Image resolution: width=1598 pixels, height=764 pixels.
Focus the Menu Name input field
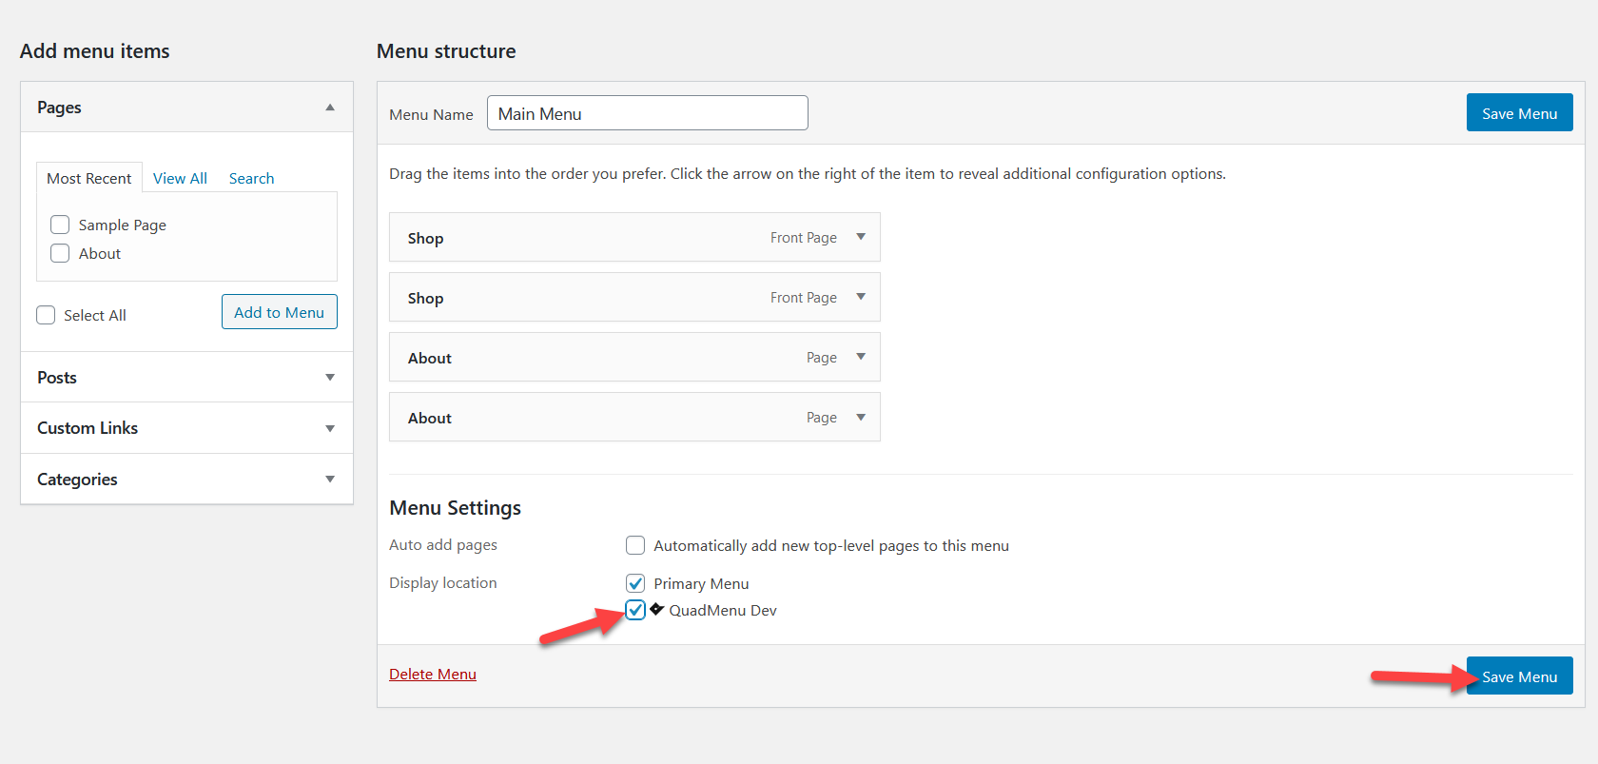click(x=648, y=113)
